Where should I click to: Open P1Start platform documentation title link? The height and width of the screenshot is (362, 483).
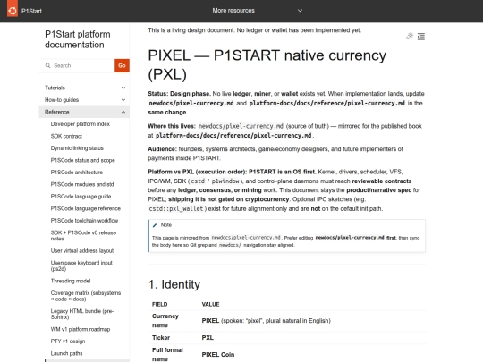[77, 39]
